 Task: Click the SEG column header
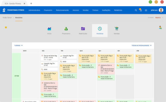click(x=43, y=51)
